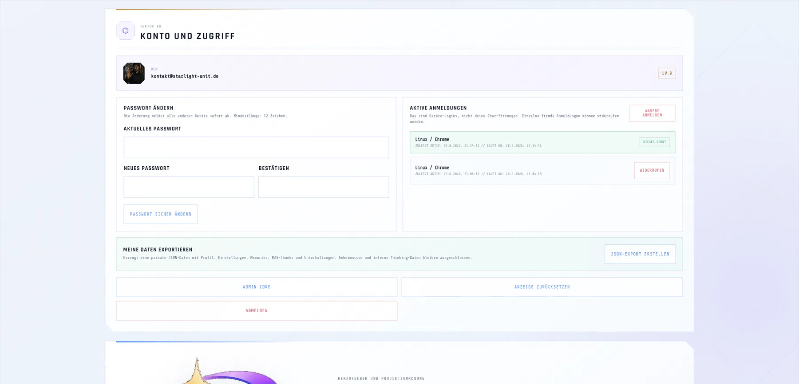Click the Aktive Anmeldungen heading
Image resolution: width=799 pixels, height=384 pixels.
point(438,108)
